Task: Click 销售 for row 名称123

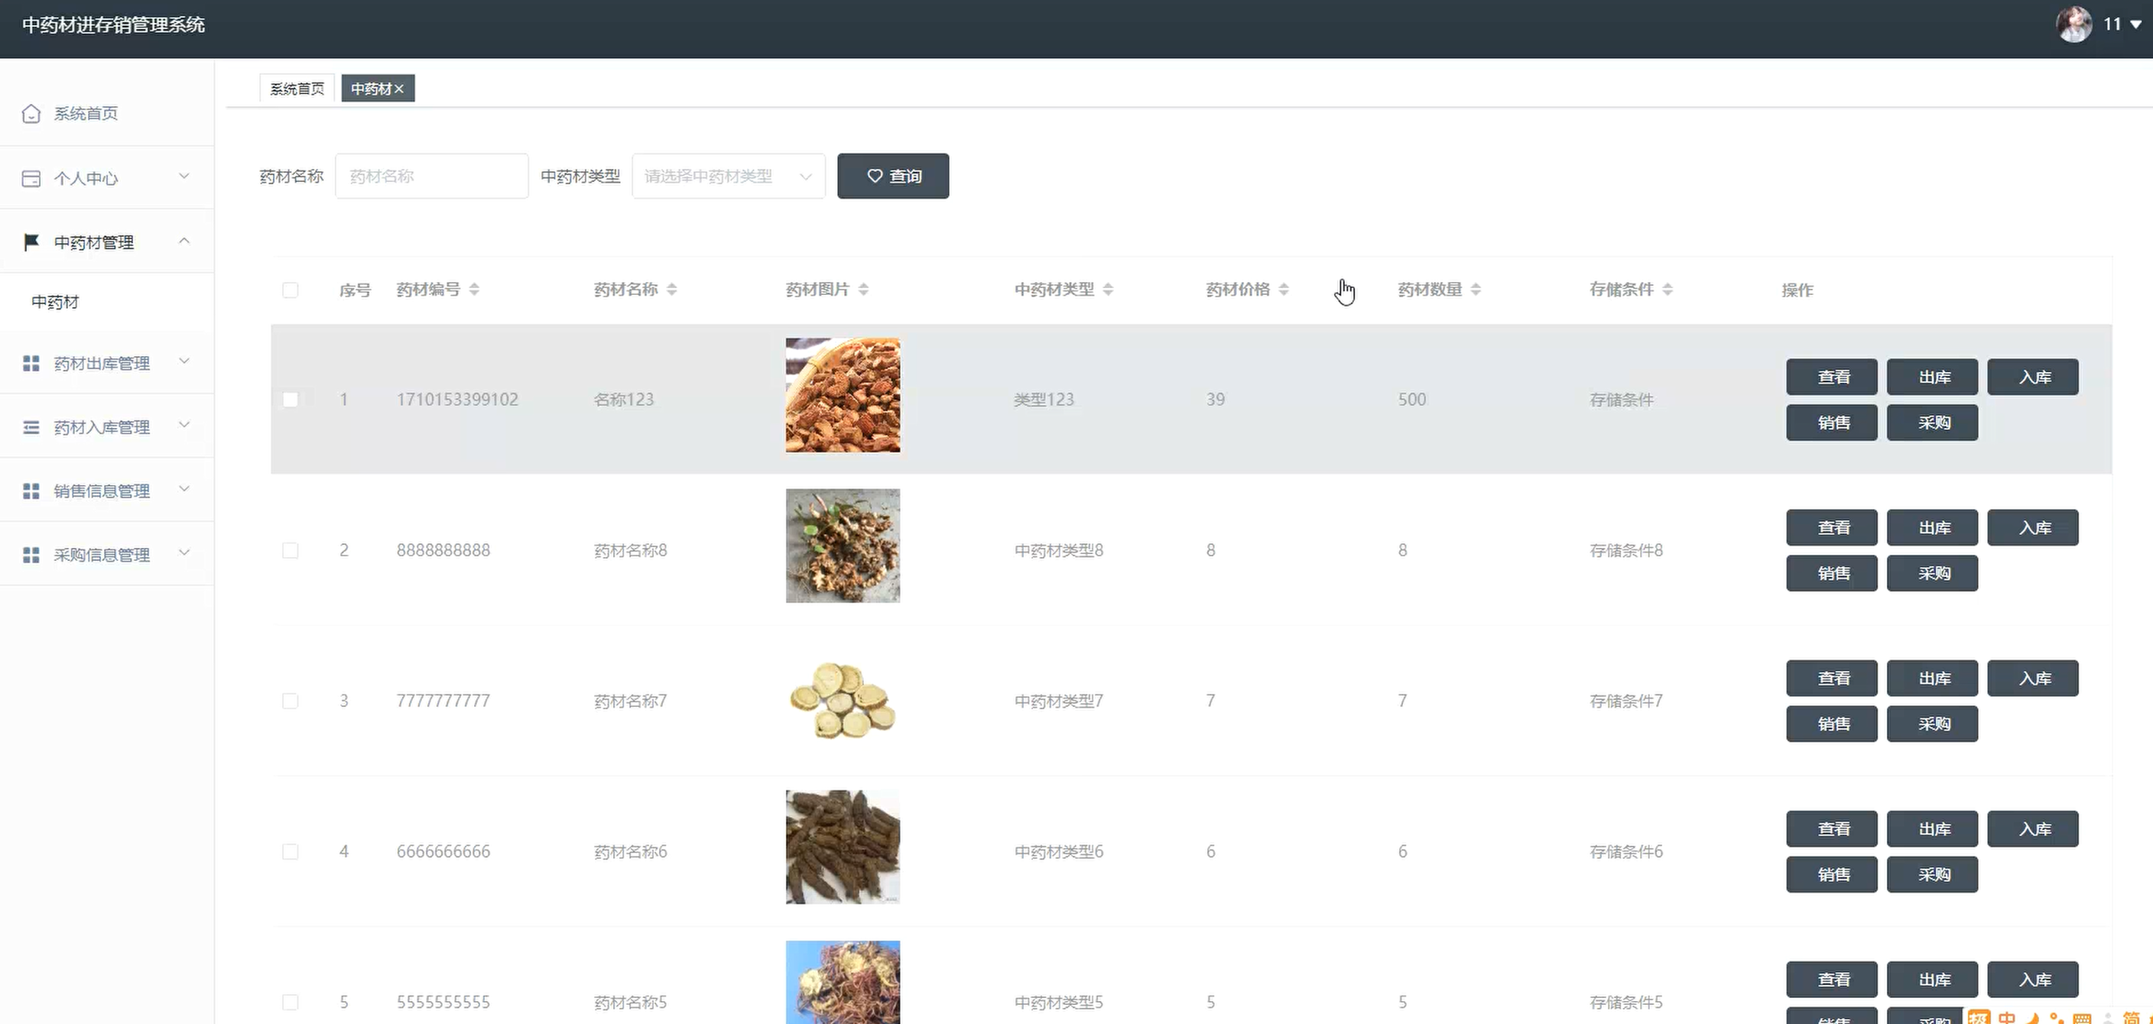Action: click(x=1832, y=423)
